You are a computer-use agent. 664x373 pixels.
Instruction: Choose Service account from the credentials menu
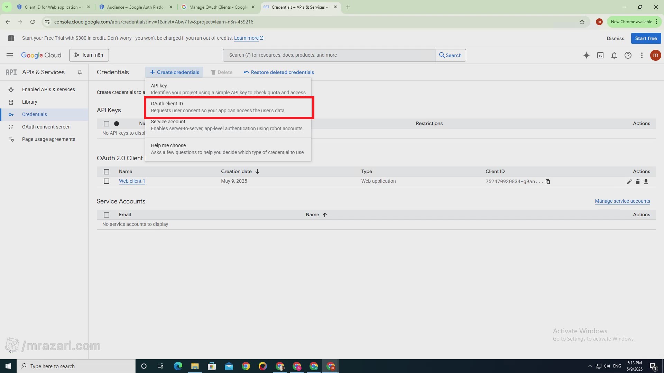point(227,125)
